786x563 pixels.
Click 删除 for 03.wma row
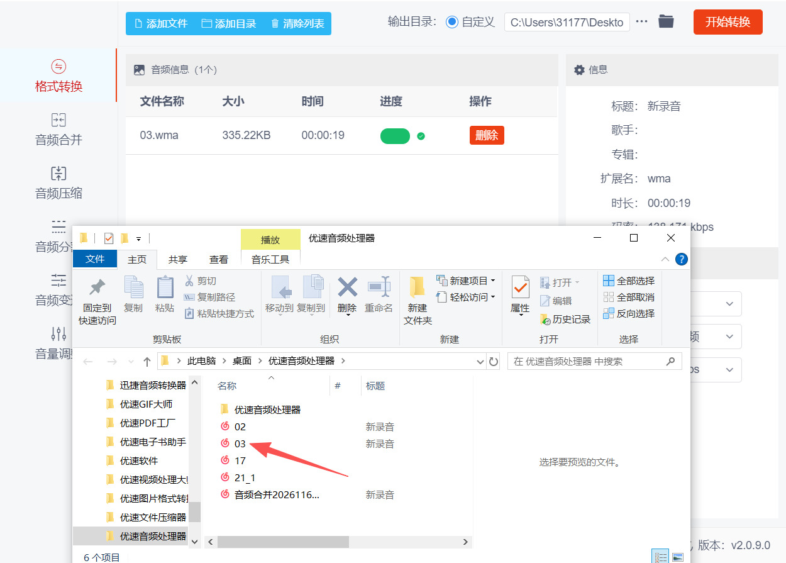487,135
